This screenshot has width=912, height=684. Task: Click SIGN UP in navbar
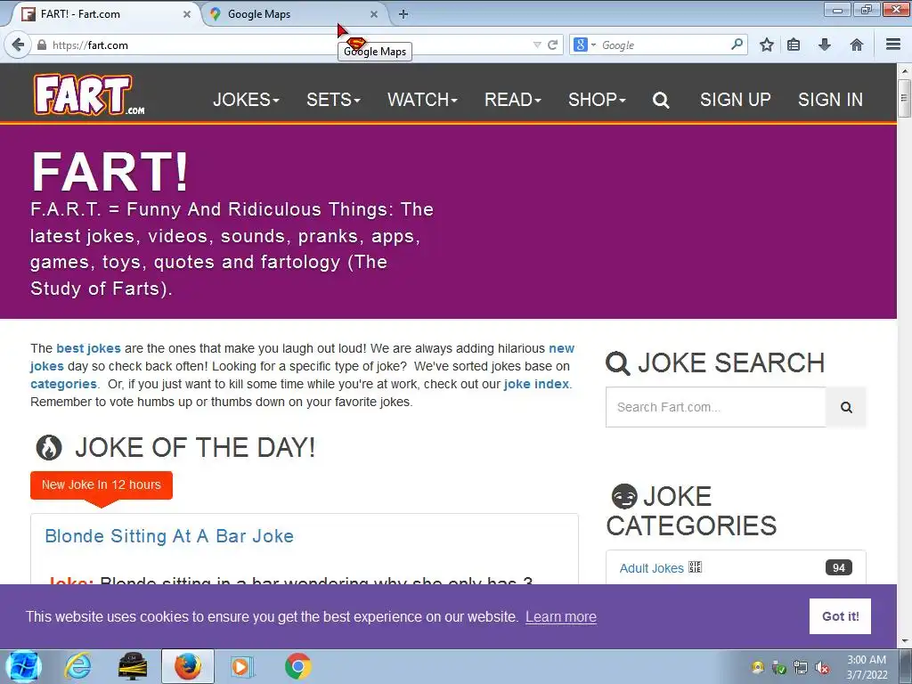(735, 100)
